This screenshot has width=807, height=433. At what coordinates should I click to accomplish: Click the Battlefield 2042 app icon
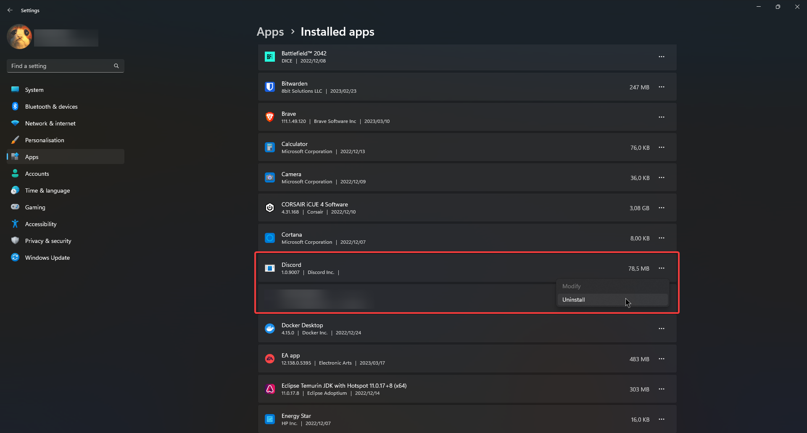(x=269, y=57)
